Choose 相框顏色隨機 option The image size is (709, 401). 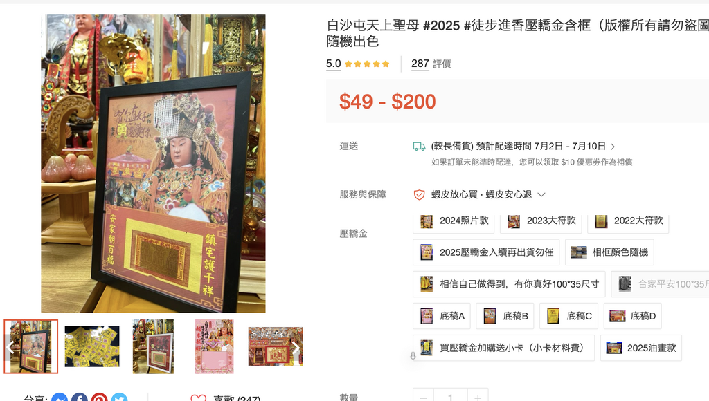(609, 252)
